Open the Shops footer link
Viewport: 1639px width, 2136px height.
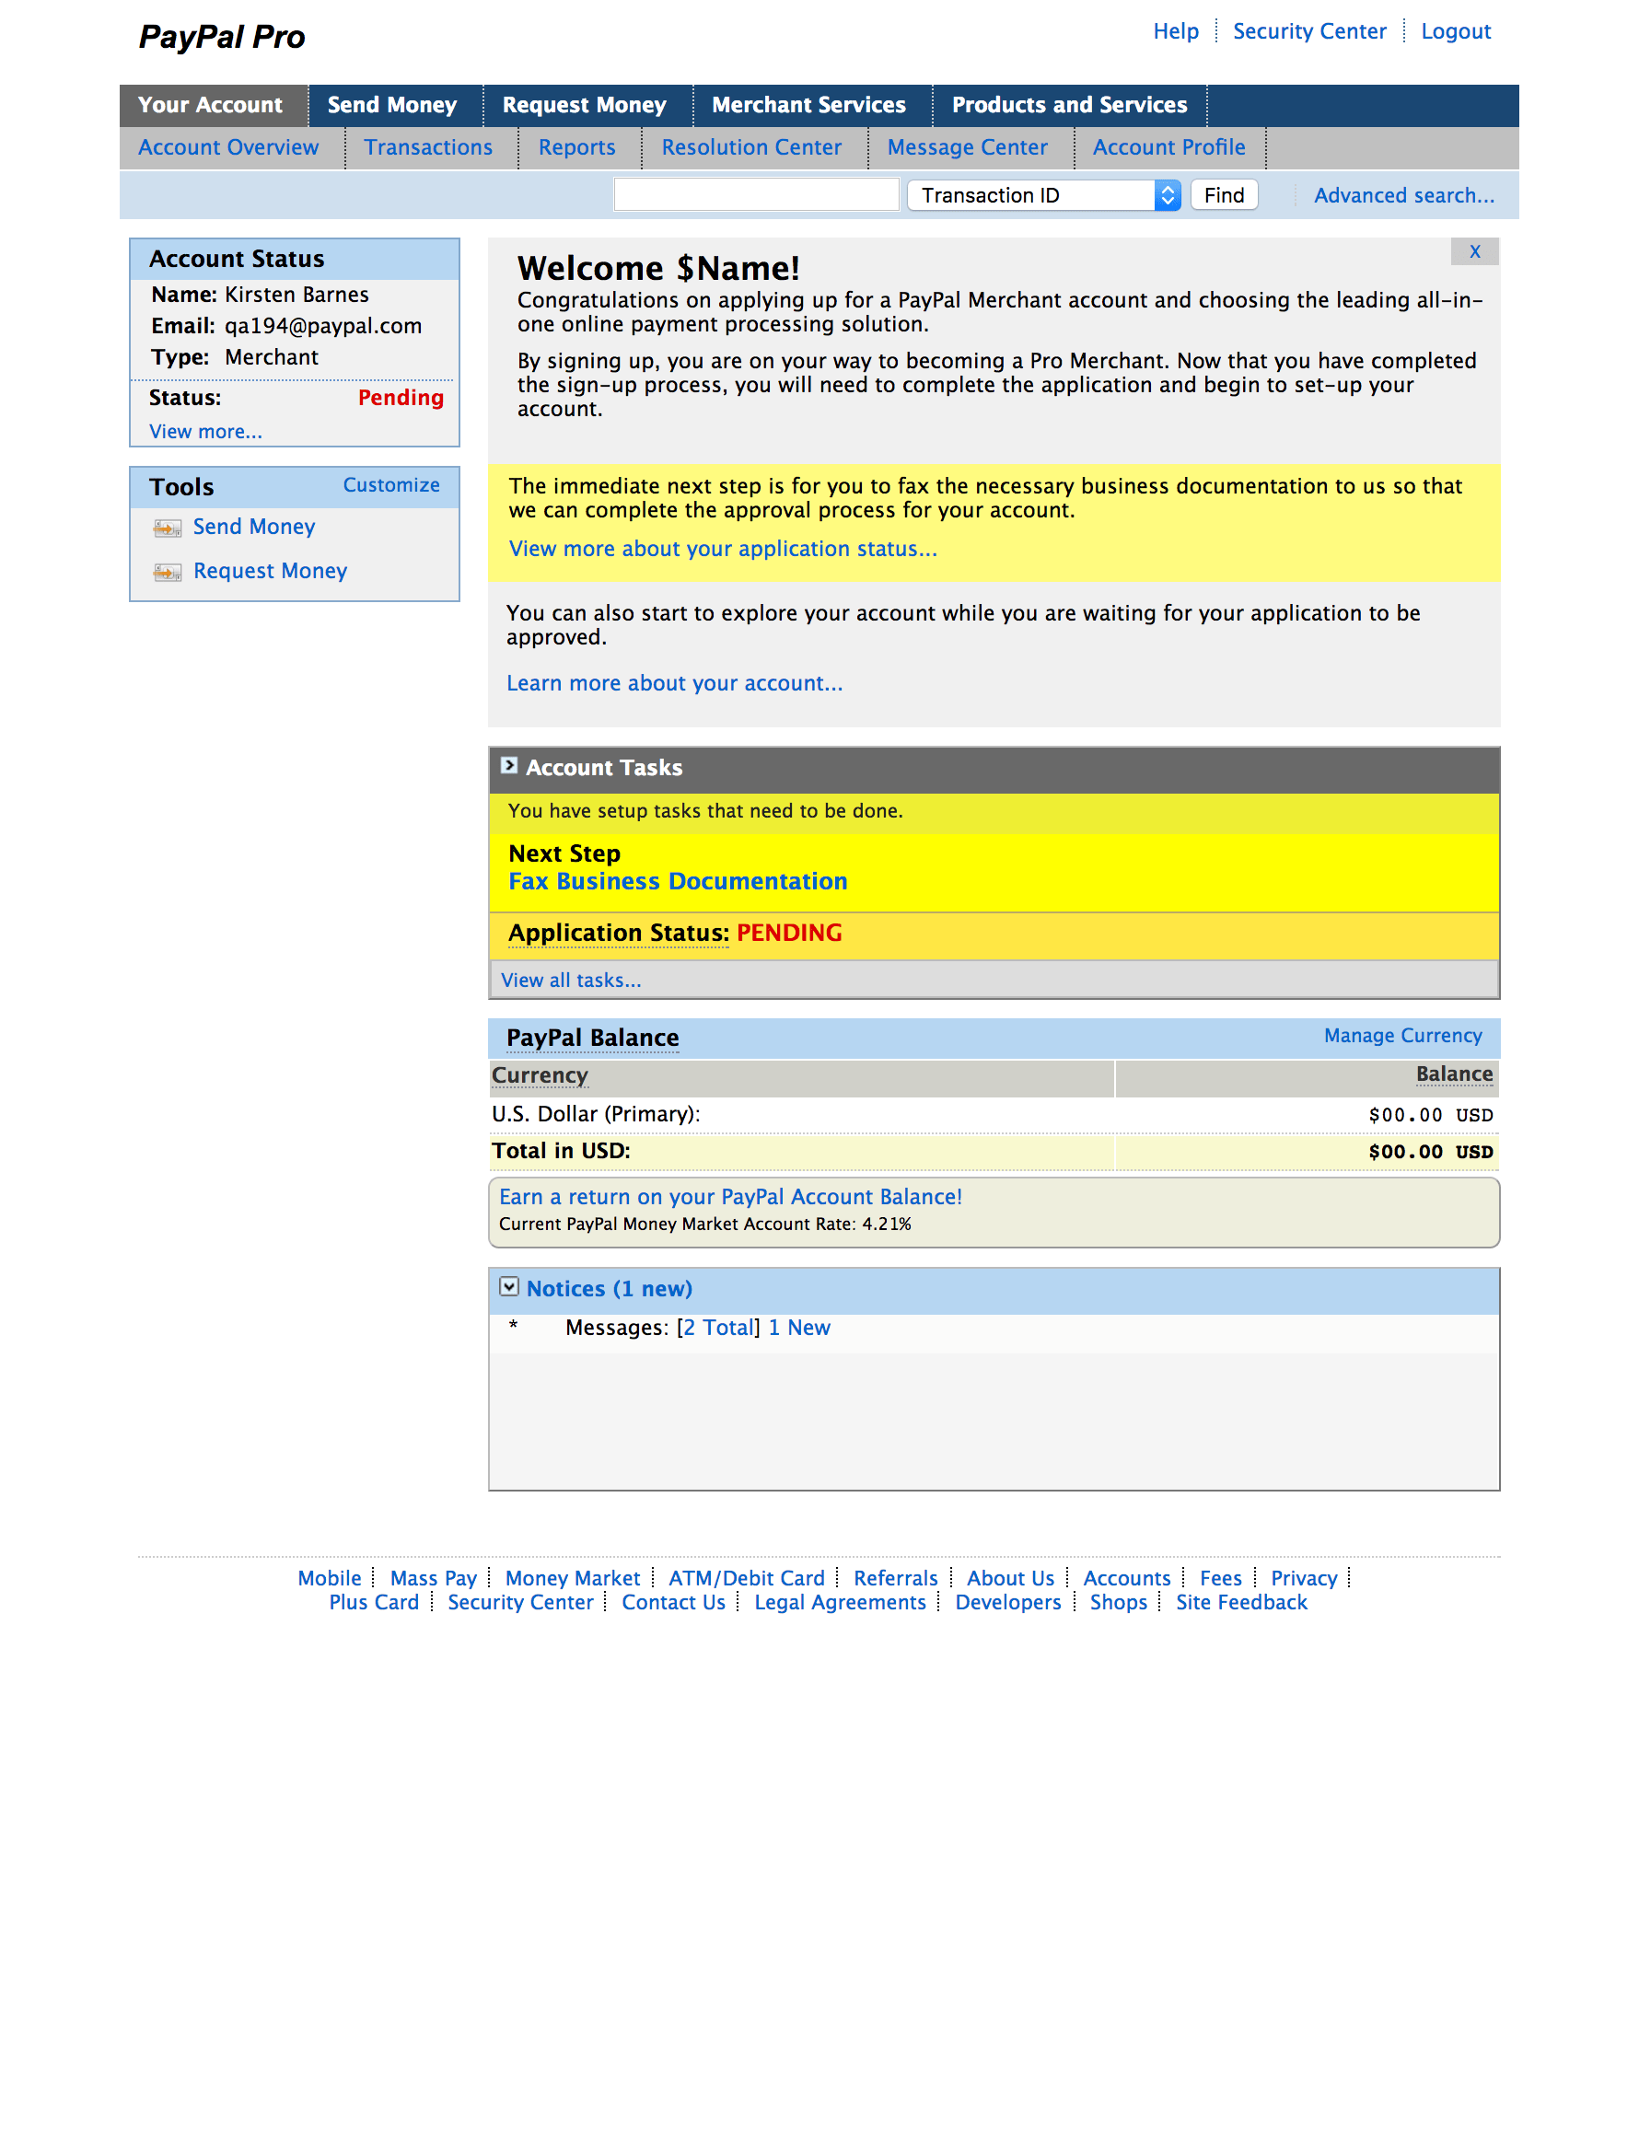[1118, 1603]
